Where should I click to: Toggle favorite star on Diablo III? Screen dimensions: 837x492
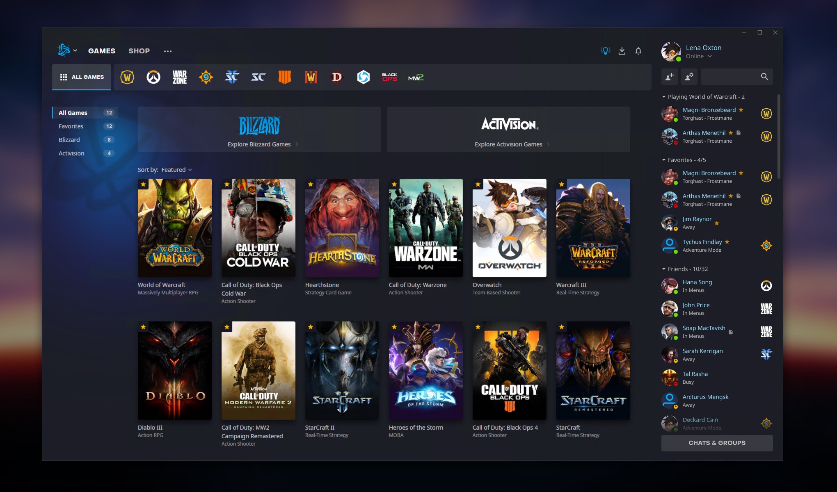(x=142, y=326)
